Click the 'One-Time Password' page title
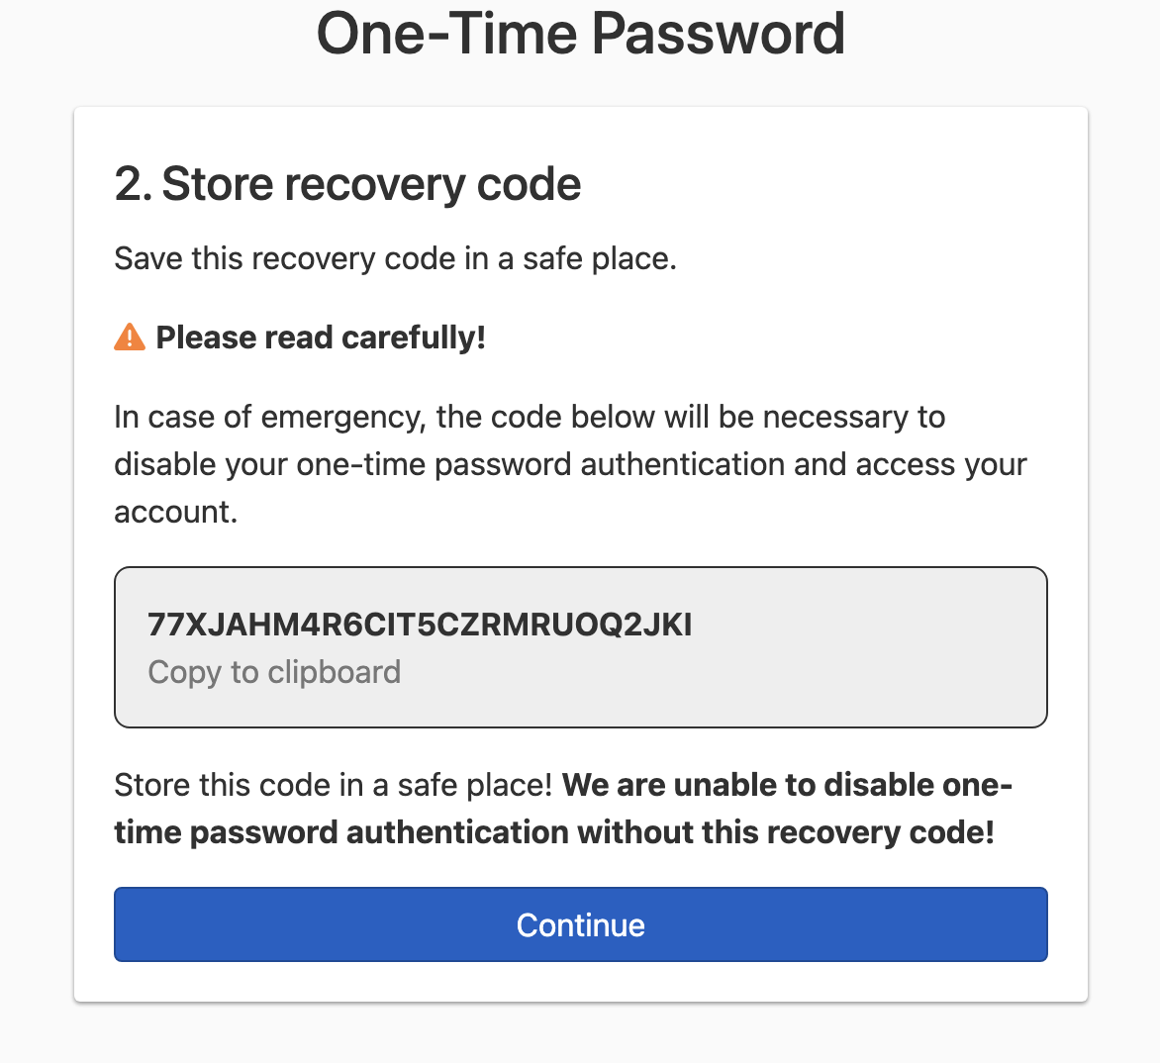Image resolution: width=1160 pixels, height=1063 pixels. 580,34
